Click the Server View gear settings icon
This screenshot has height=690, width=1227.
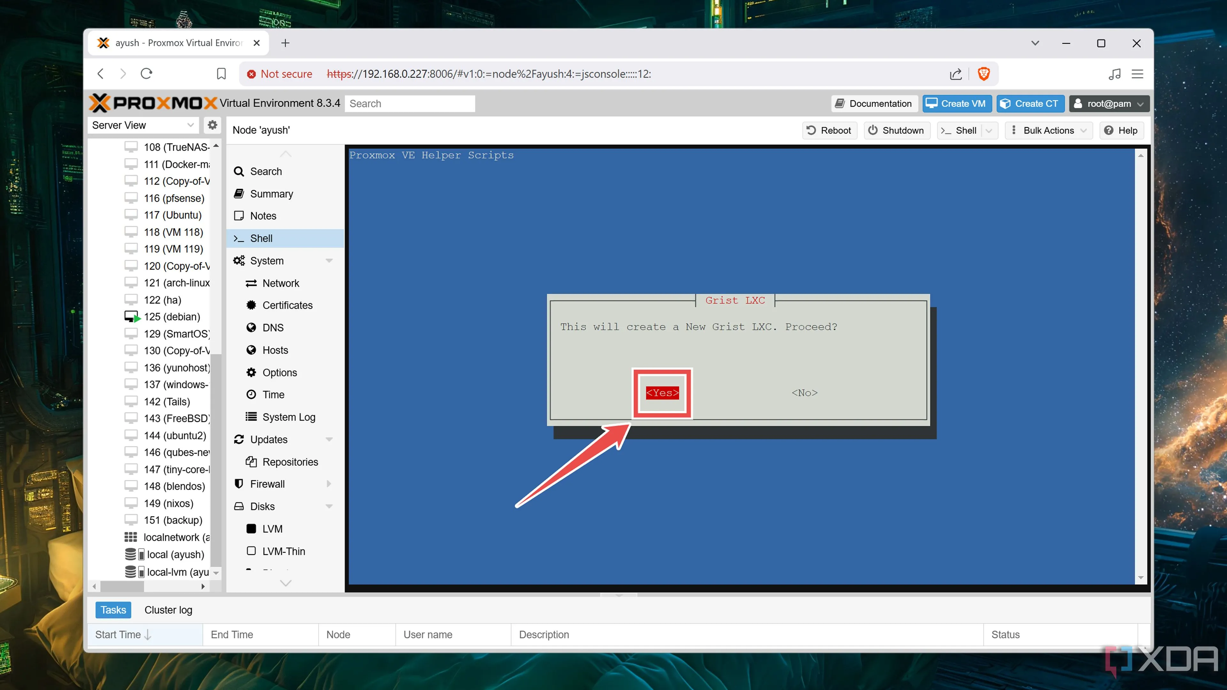[x=212, y=125]
